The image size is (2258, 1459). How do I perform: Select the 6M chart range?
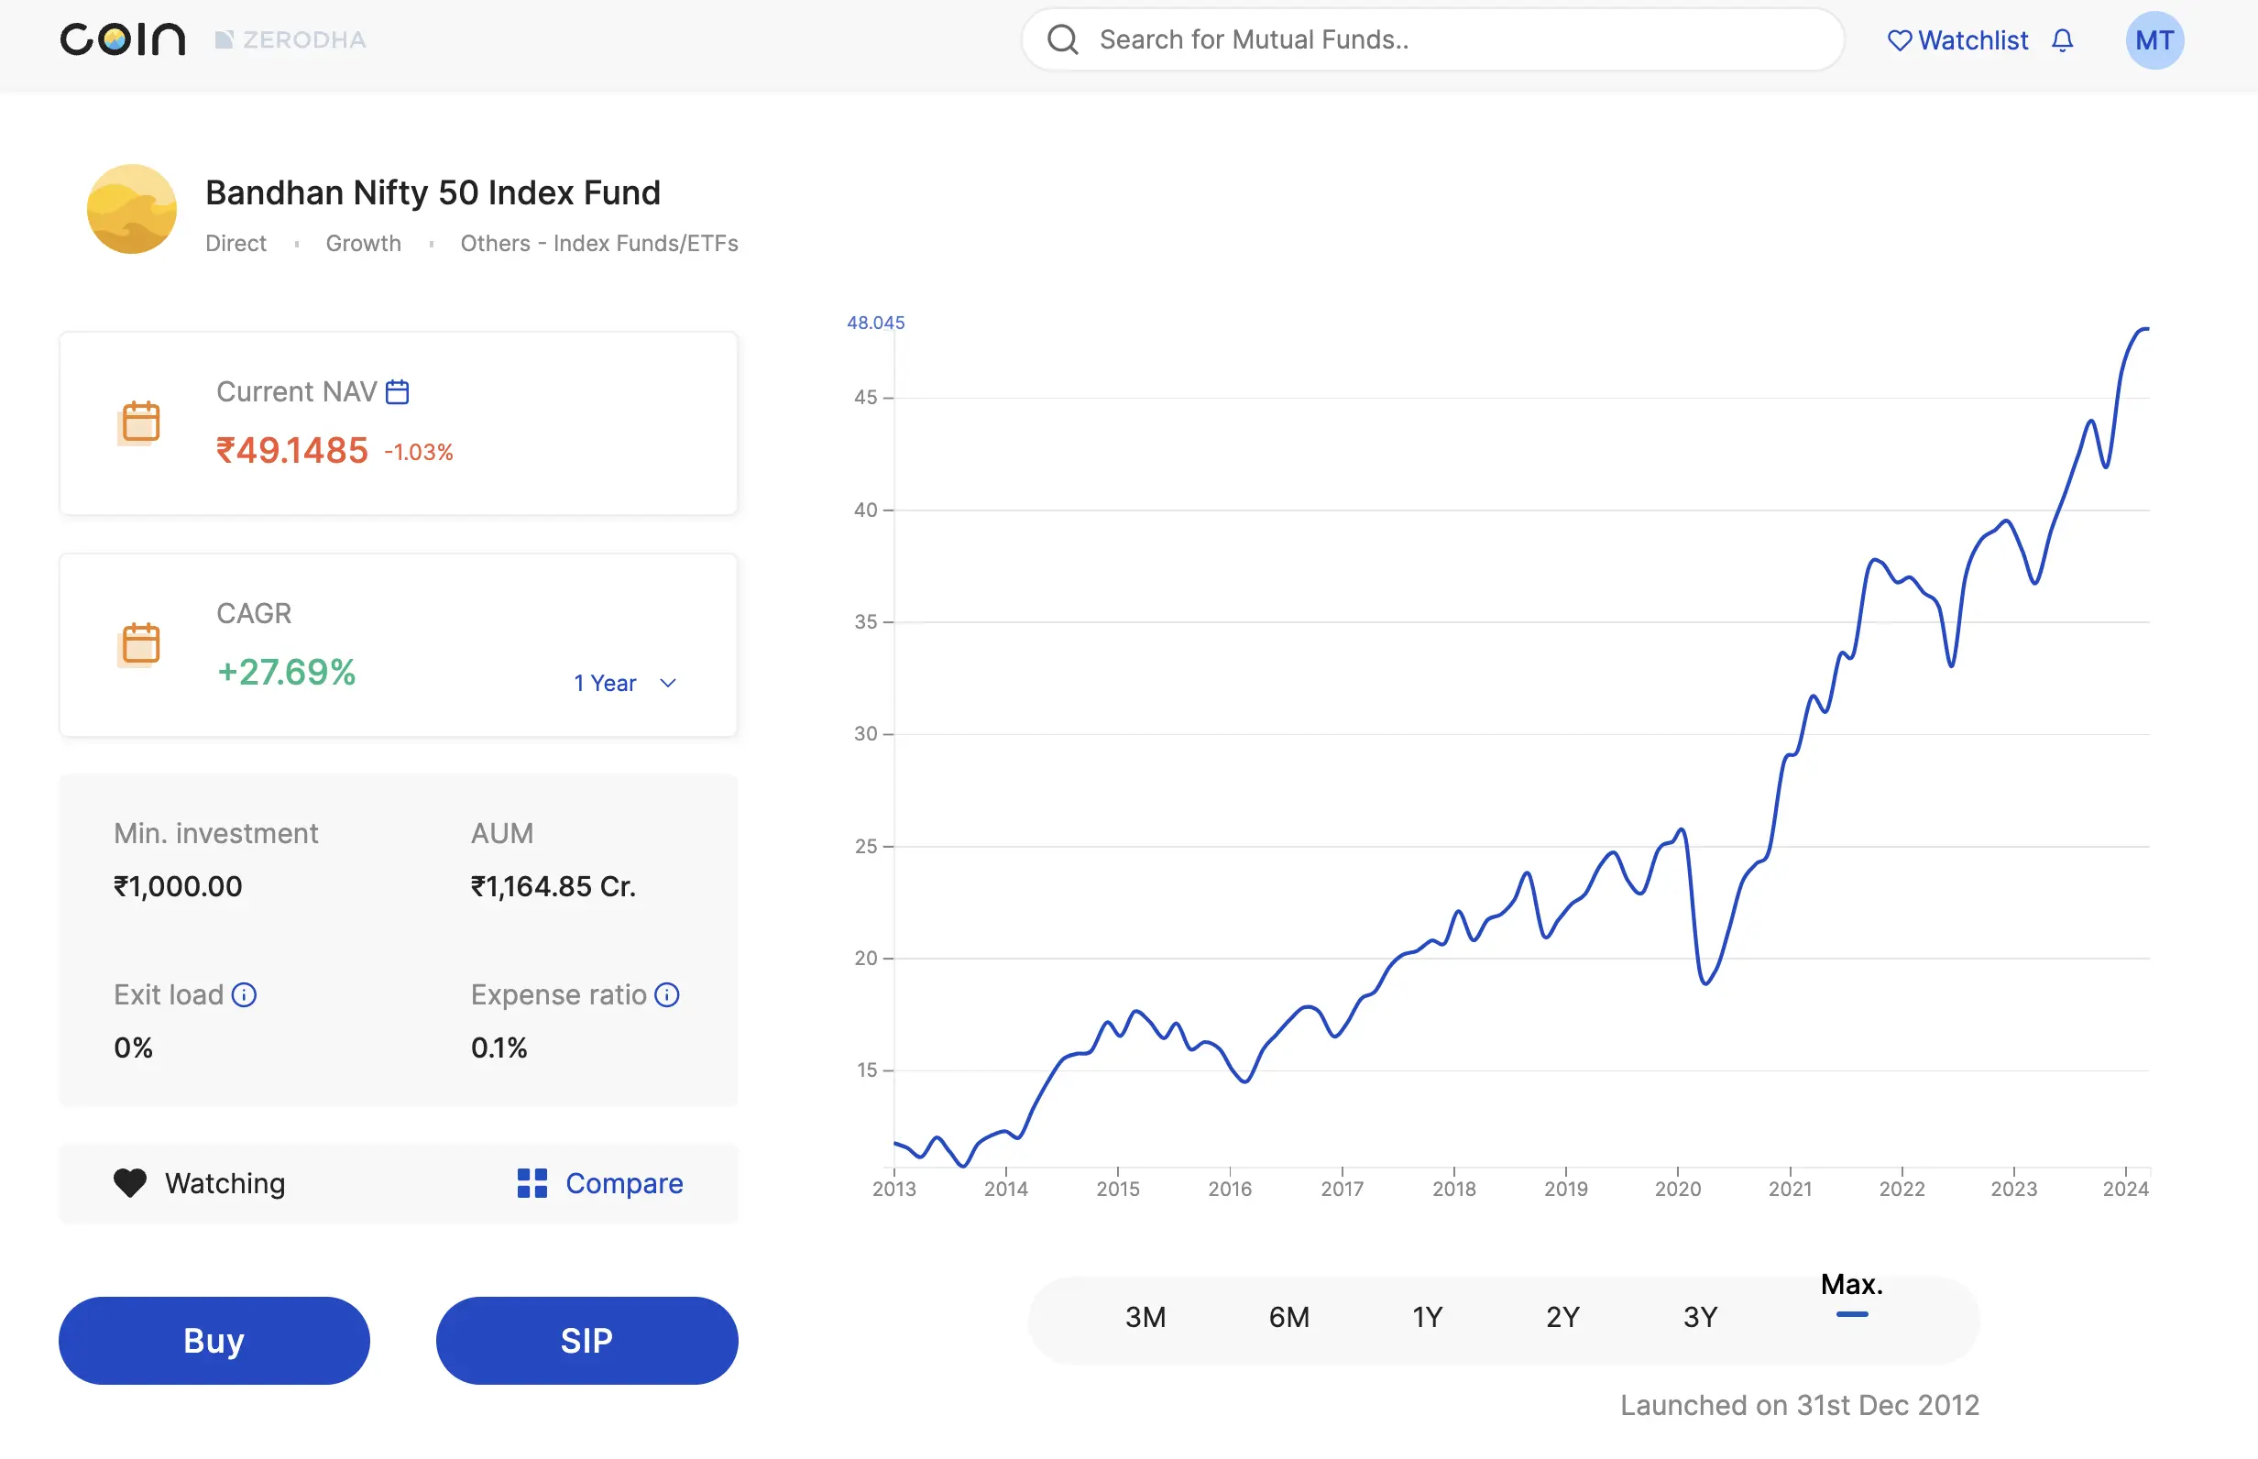coord(1289,1317)
